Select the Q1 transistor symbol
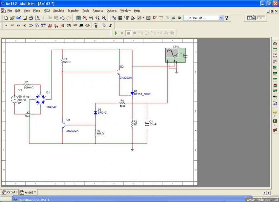The image size is (279, 202). click(x=64, y=125)
